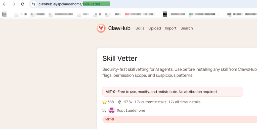Viewport: 257px width, 129px height.
Task: Open Search from the top navigation
Action: pos(187,28)
